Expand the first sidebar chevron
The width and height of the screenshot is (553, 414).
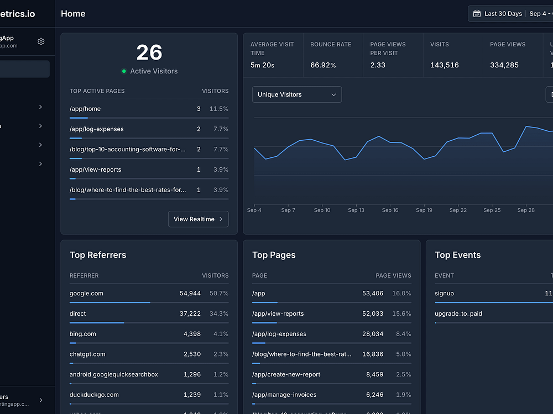pyautogui.click(x=40, y=107)
